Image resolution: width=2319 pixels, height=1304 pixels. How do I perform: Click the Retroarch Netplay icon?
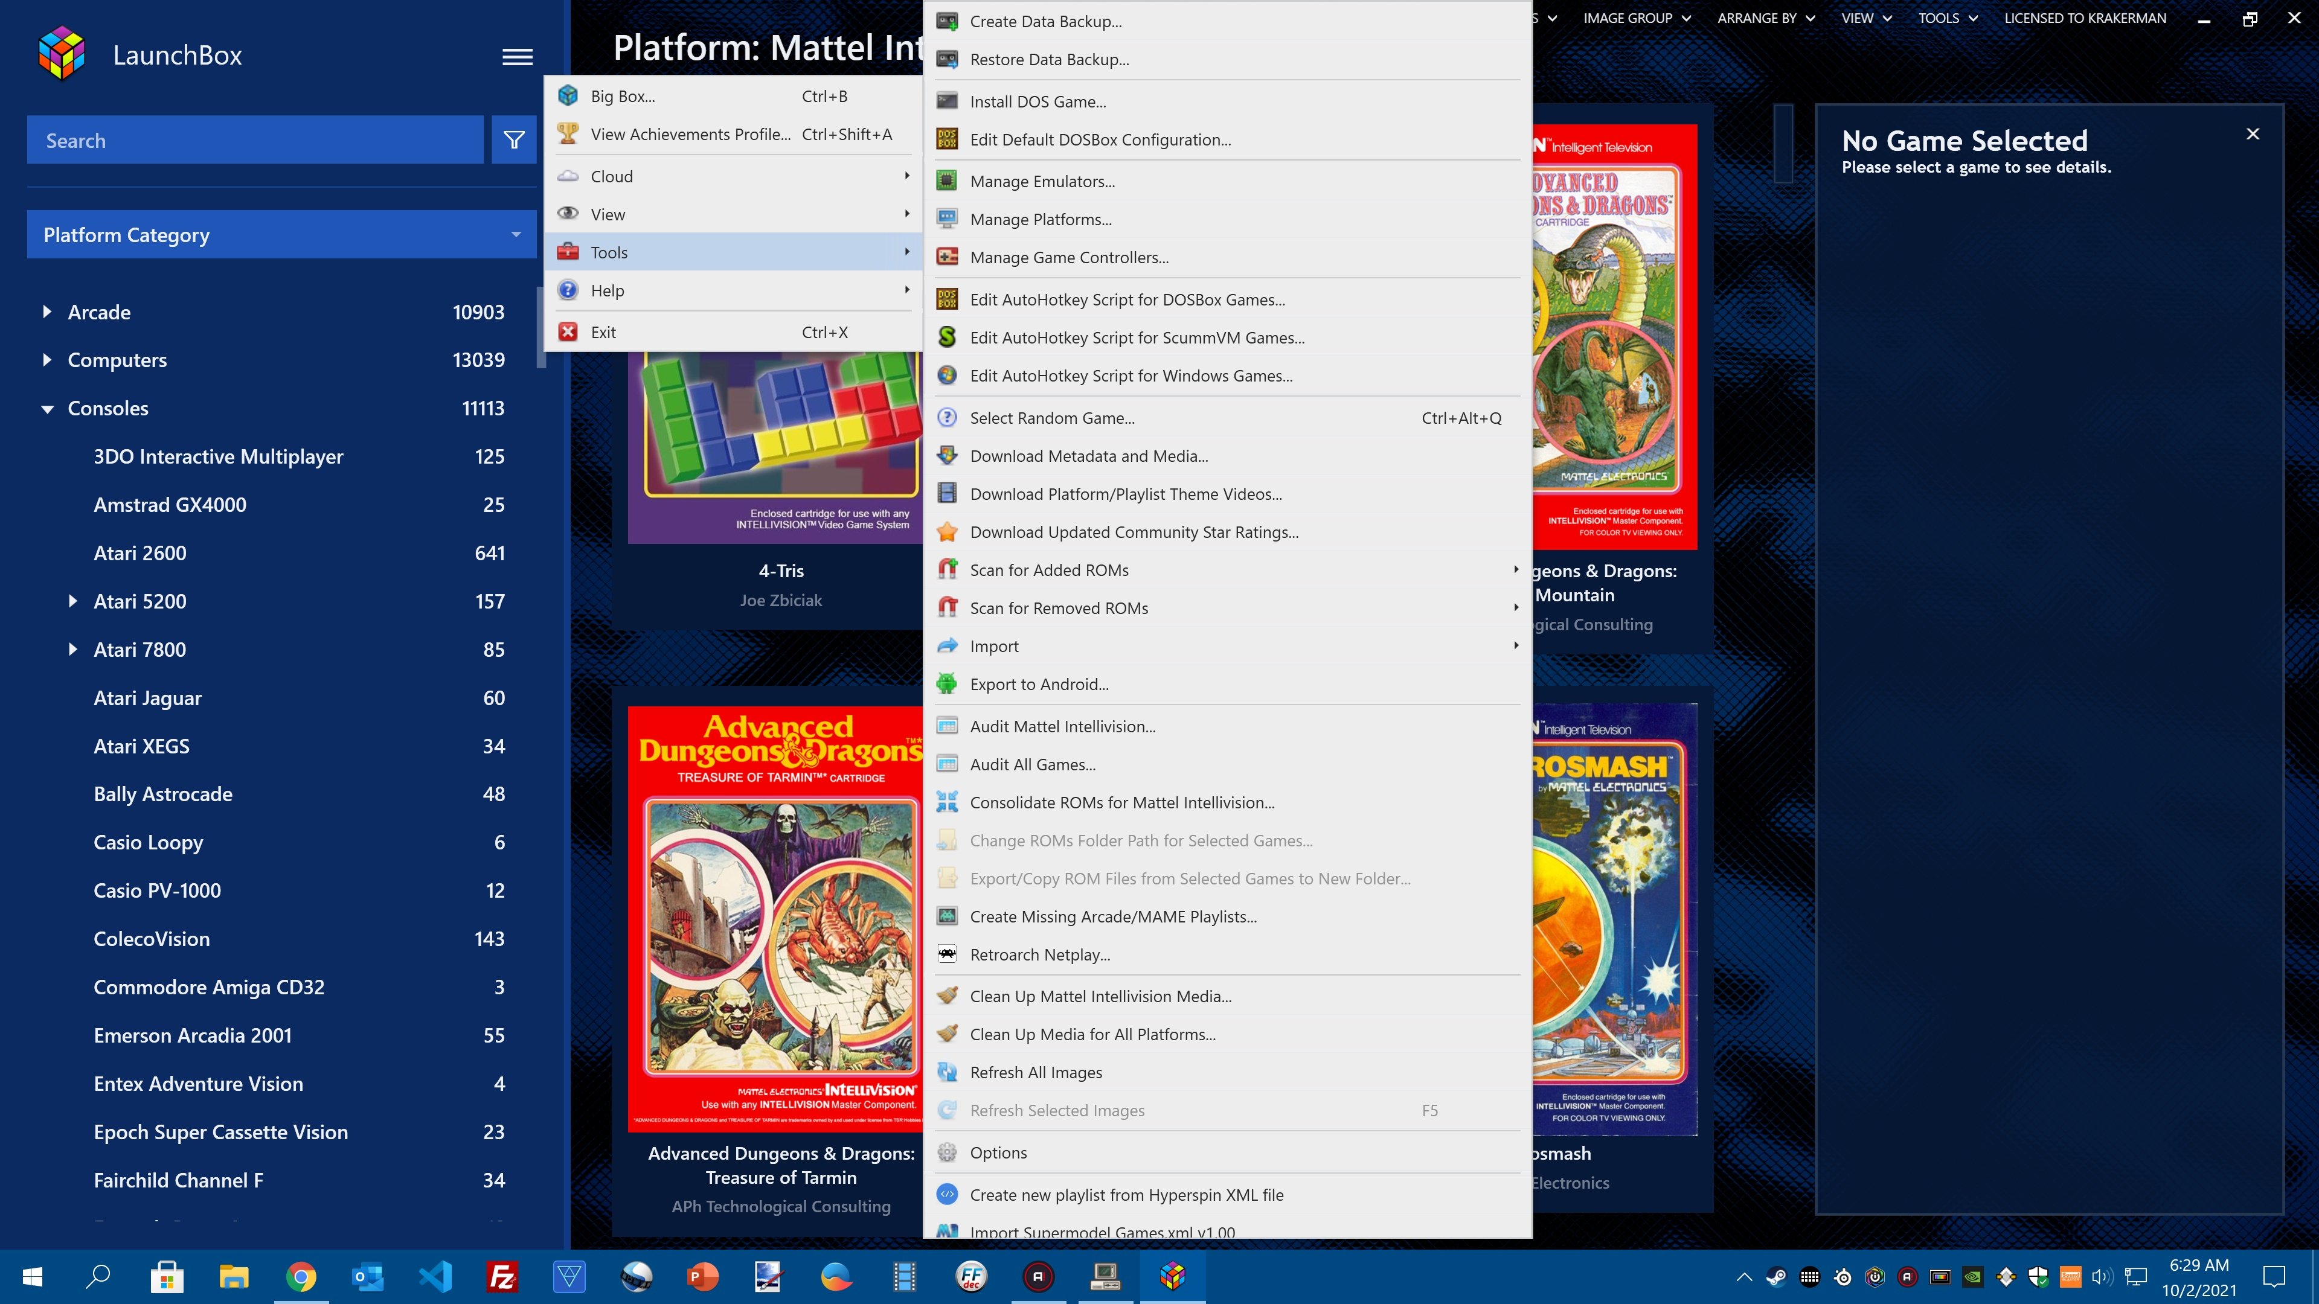(947, 954)
